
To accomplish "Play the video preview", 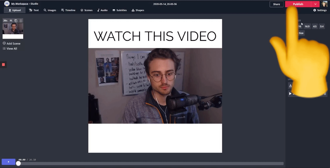I will (x=9, y=162).
